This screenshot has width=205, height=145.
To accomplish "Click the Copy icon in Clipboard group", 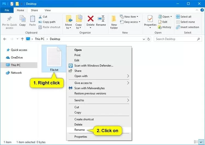I will coord(22,19).
